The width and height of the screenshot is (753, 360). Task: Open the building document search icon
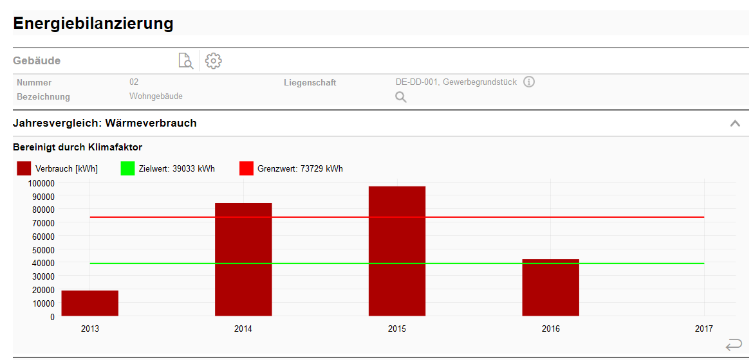185,61
